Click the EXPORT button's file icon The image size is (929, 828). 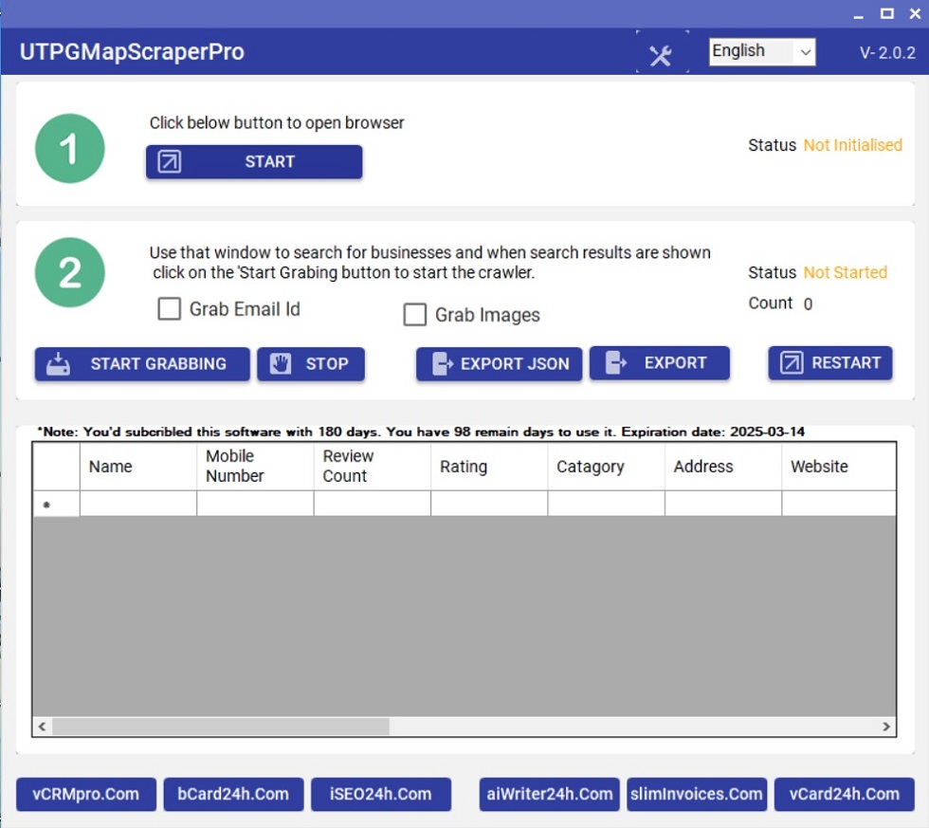point(615,363)
